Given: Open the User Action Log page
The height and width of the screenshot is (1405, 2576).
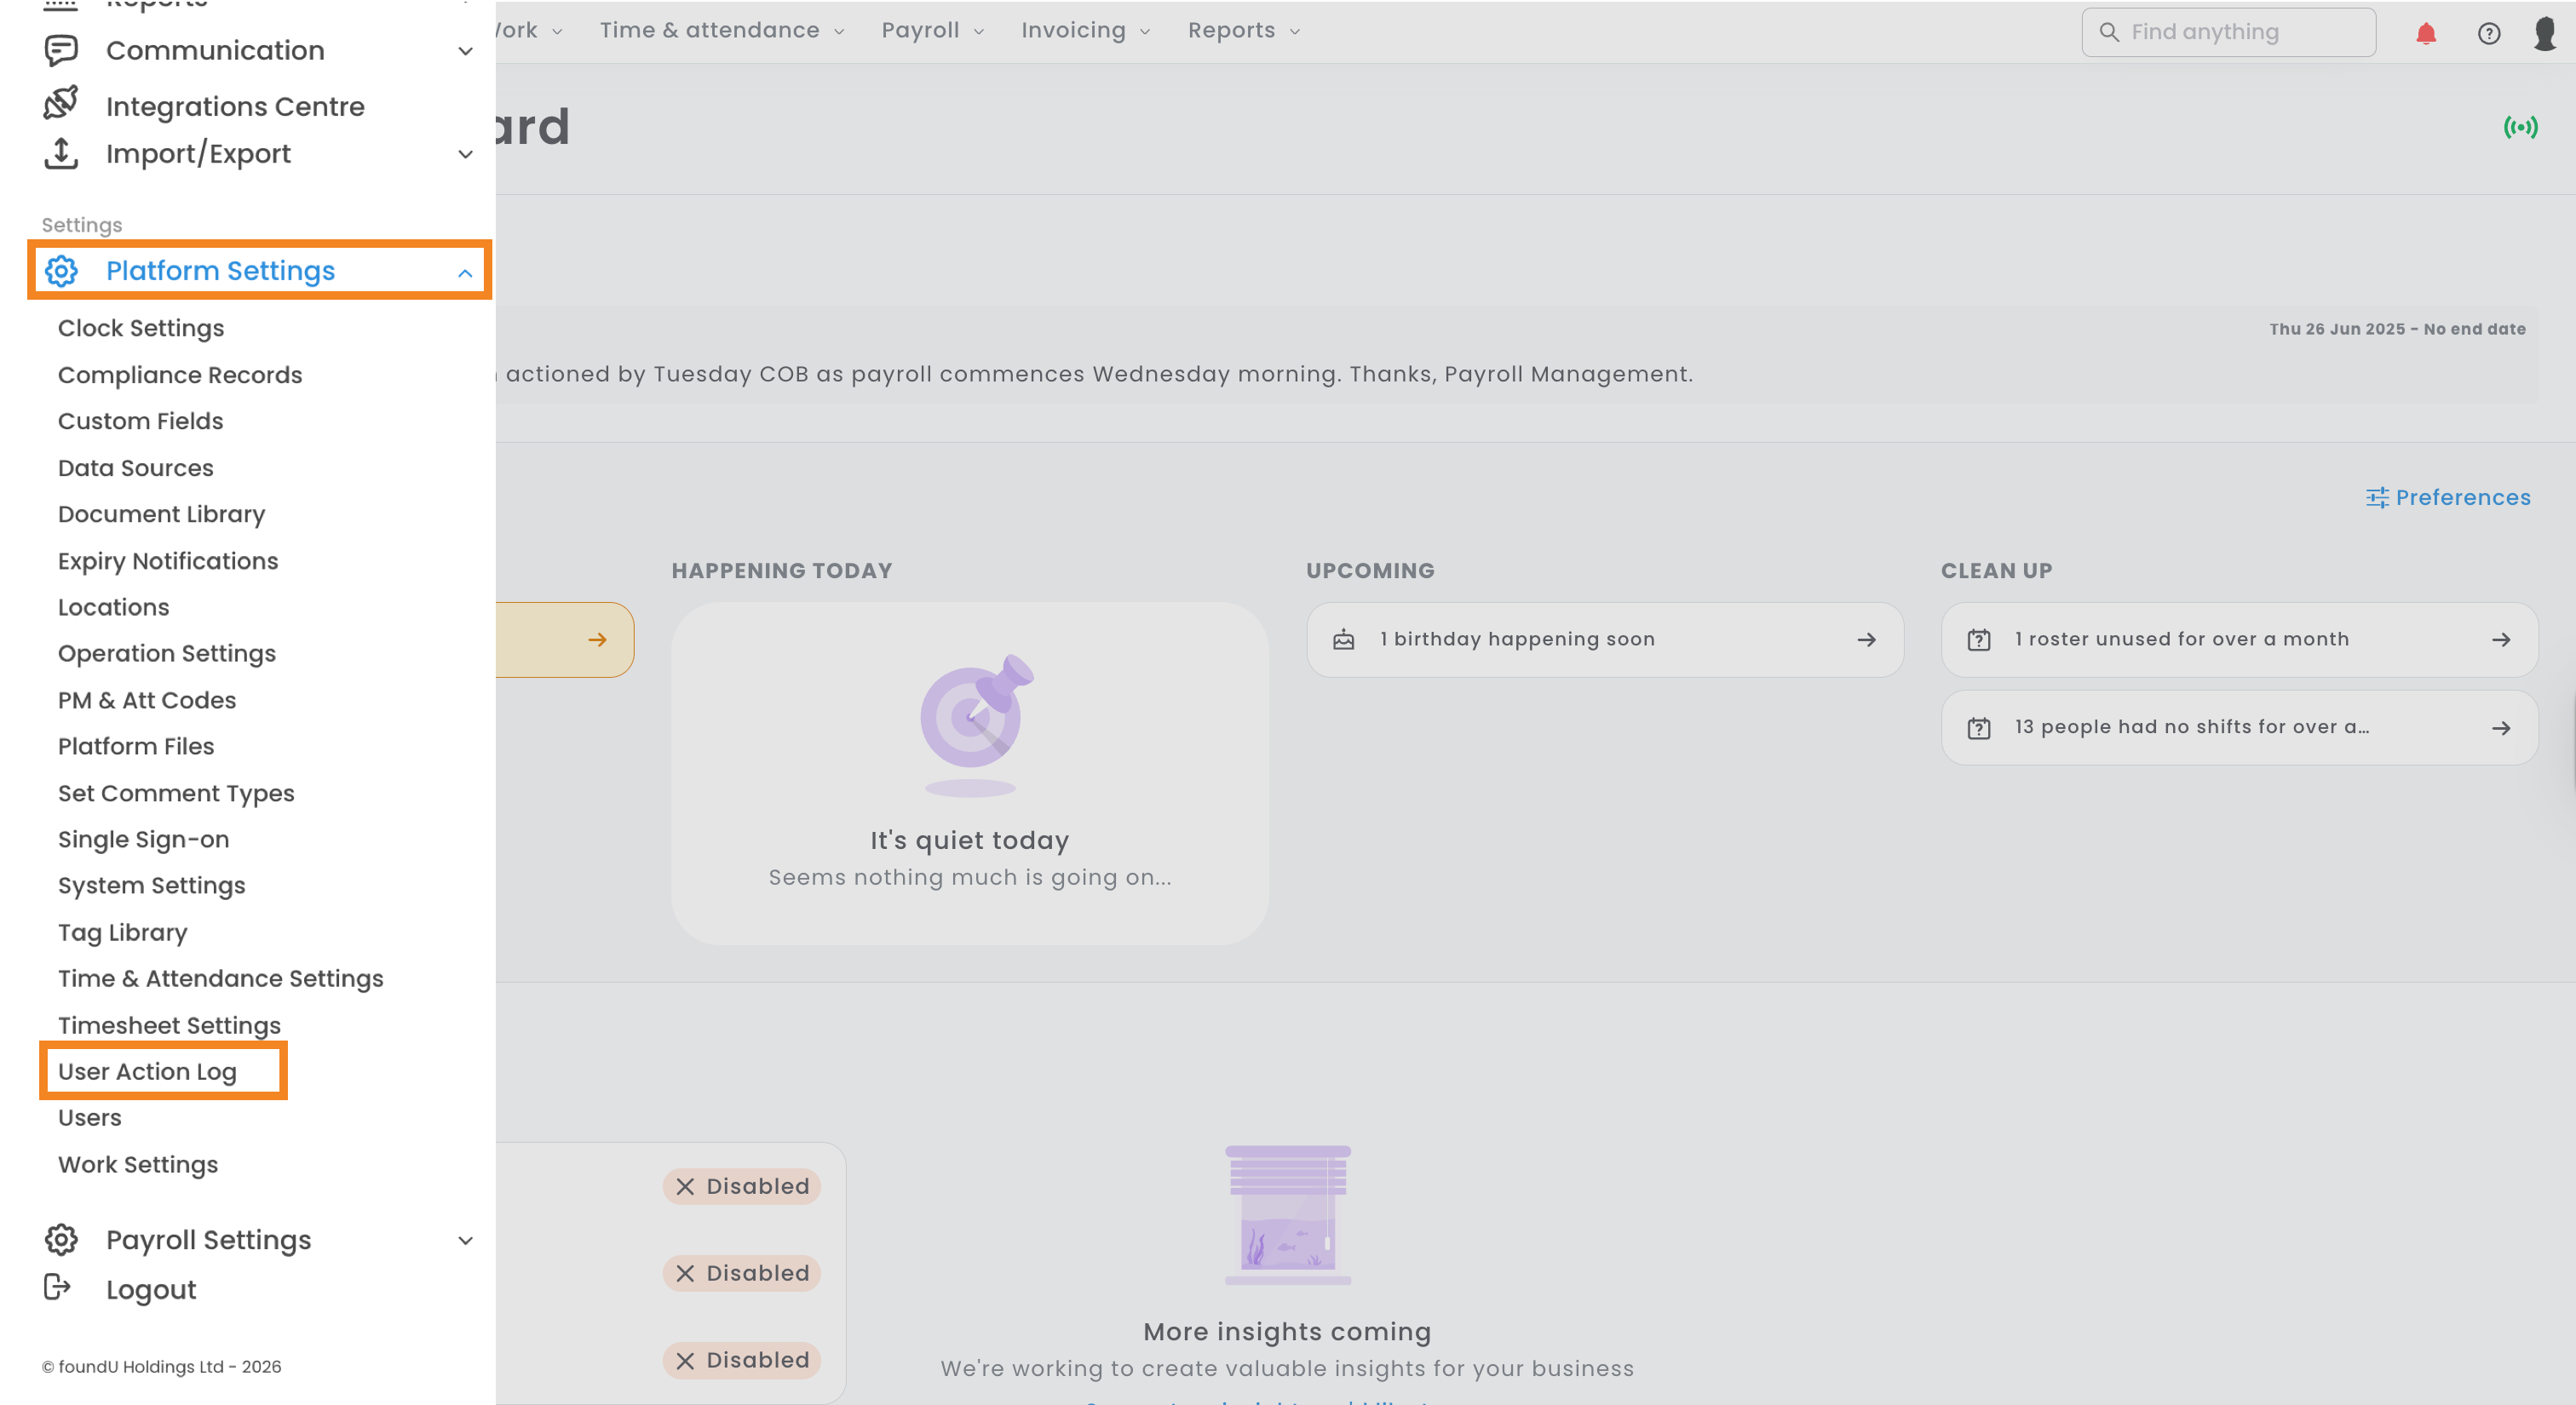Looking at the screenshot, I should point(147,1071).
